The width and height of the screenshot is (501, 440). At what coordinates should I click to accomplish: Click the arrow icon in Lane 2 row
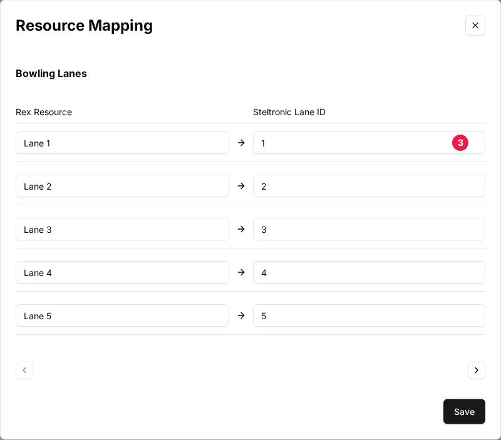[x=241, y=186]
